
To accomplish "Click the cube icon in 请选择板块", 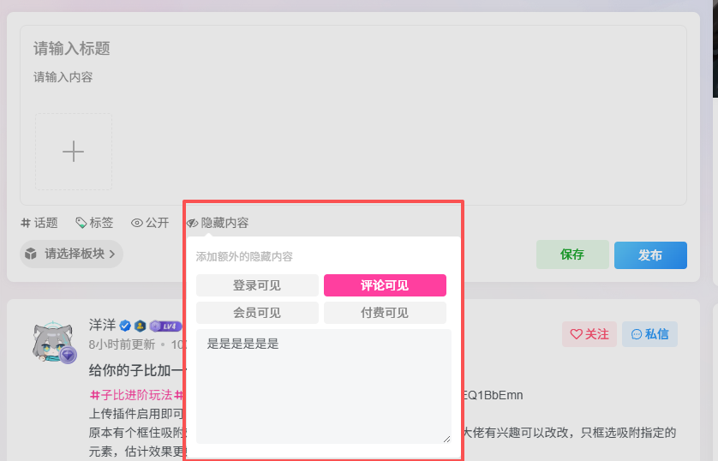I will click(31, 254).
